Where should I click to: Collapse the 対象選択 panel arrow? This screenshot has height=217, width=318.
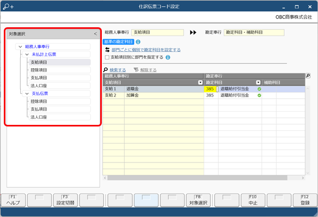tap(95, 34)
